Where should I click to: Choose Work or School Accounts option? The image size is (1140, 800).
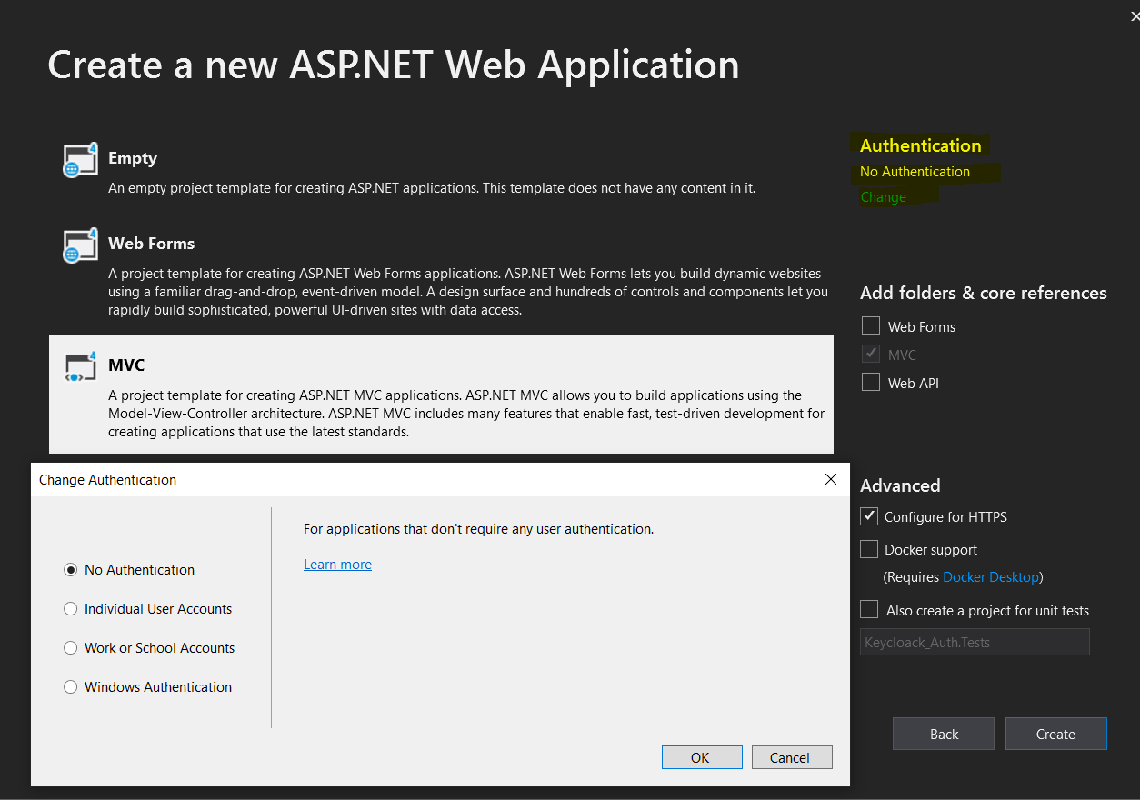[x=70, y=648]
